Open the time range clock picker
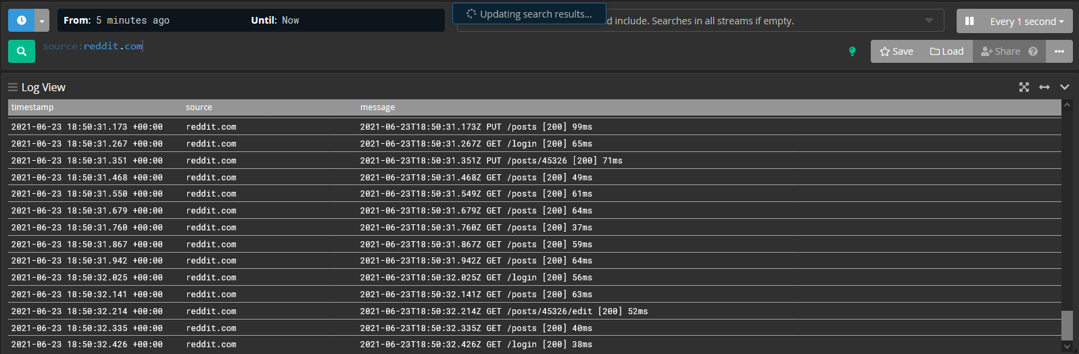This screenshot has height=354, width=1079. (21, 20)
